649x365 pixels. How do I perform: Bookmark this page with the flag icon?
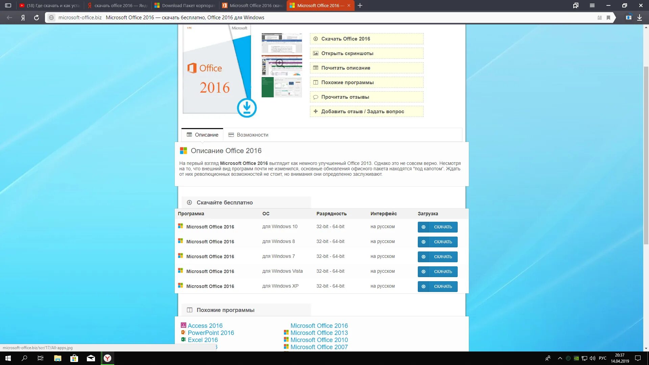pos(608,18)
